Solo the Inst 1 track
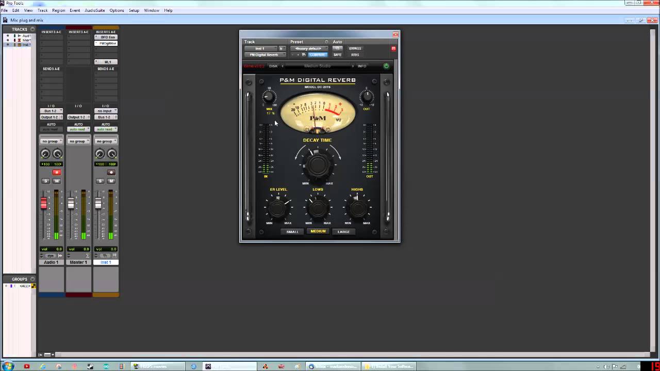This screenshot has width=660, height=371. [101, 181]
